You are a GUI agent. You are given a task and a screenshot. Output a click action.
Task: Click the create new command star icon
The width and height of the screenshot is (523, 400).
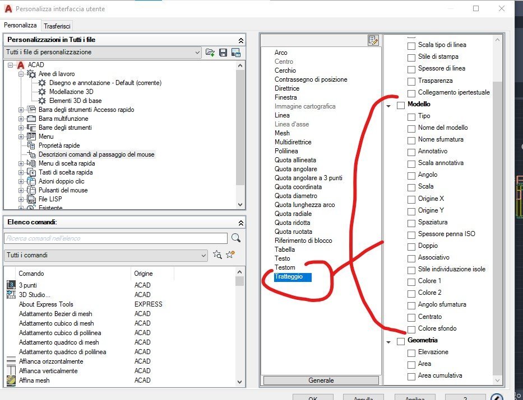coord(230,255)
